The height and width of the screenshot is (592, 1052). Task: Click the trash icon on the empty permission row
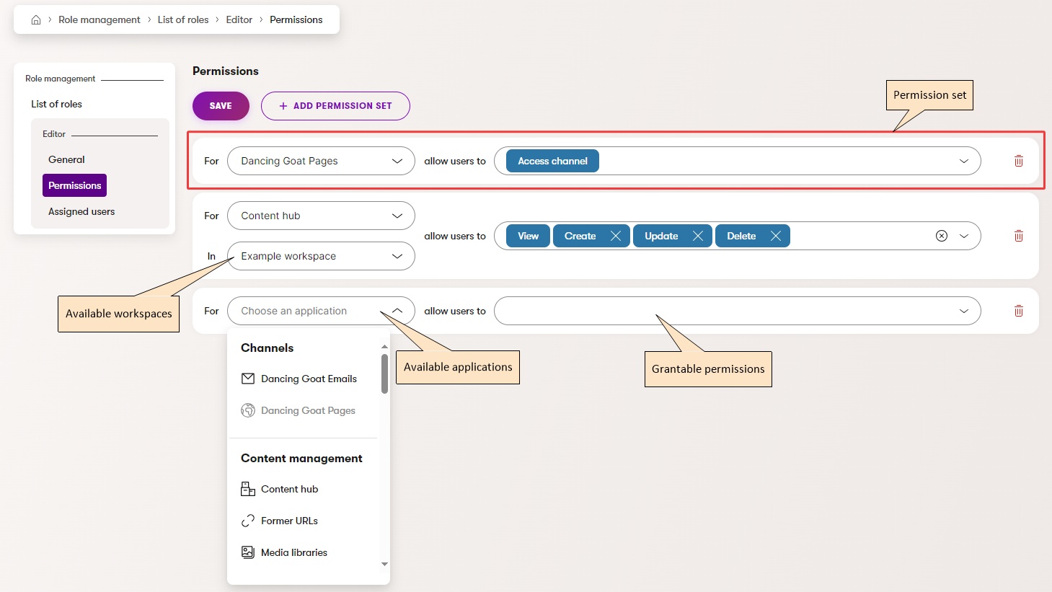coord(1018,311)
